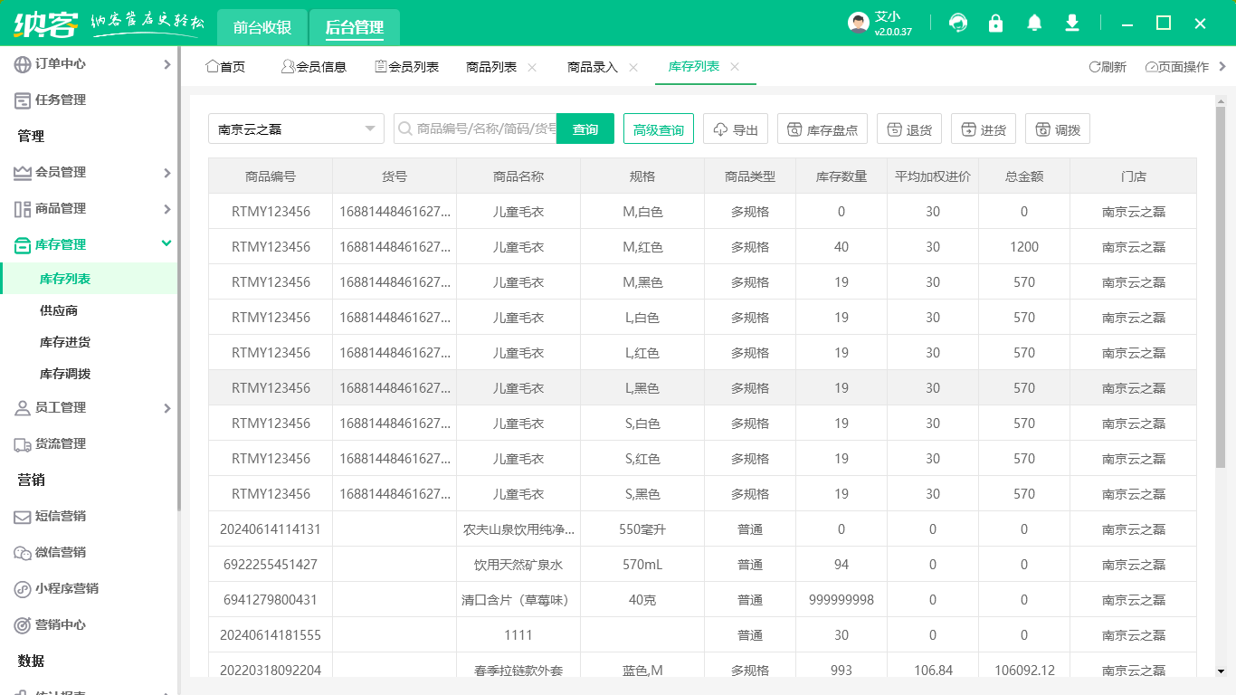Screen dimensions: 1236x695
Task: Click the 库存盘点 button
Action: click(822, 129)
